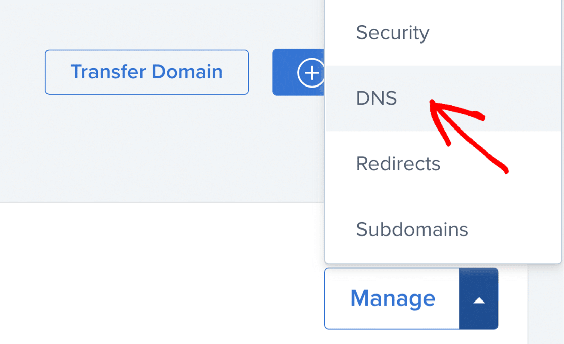The height and width of the screenshot is (344, 564).
Task: Open the Redirects menu entry
Action: click(x=398, y=163)
